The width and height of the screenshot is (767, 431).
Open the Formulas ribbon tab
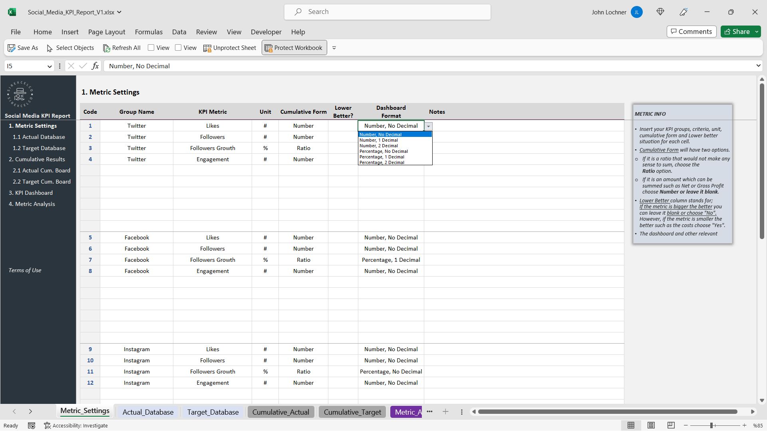(149, 32)
